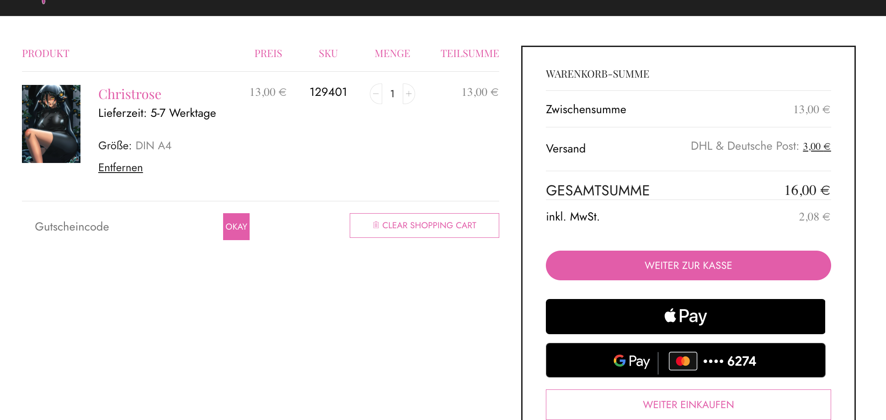Click the Christrose product thumbnail
886x420 pixels.
[x=51, y=124]
